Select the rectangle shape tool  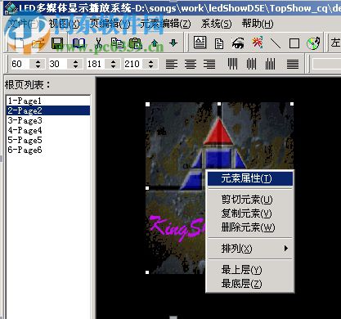coord(294,43)
